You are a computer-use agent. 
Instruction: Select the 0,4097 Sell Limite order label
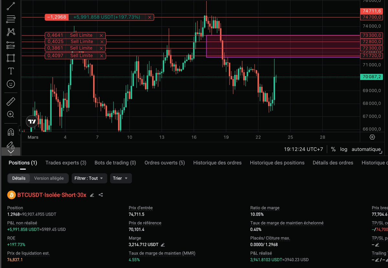(x=81, y=55)
